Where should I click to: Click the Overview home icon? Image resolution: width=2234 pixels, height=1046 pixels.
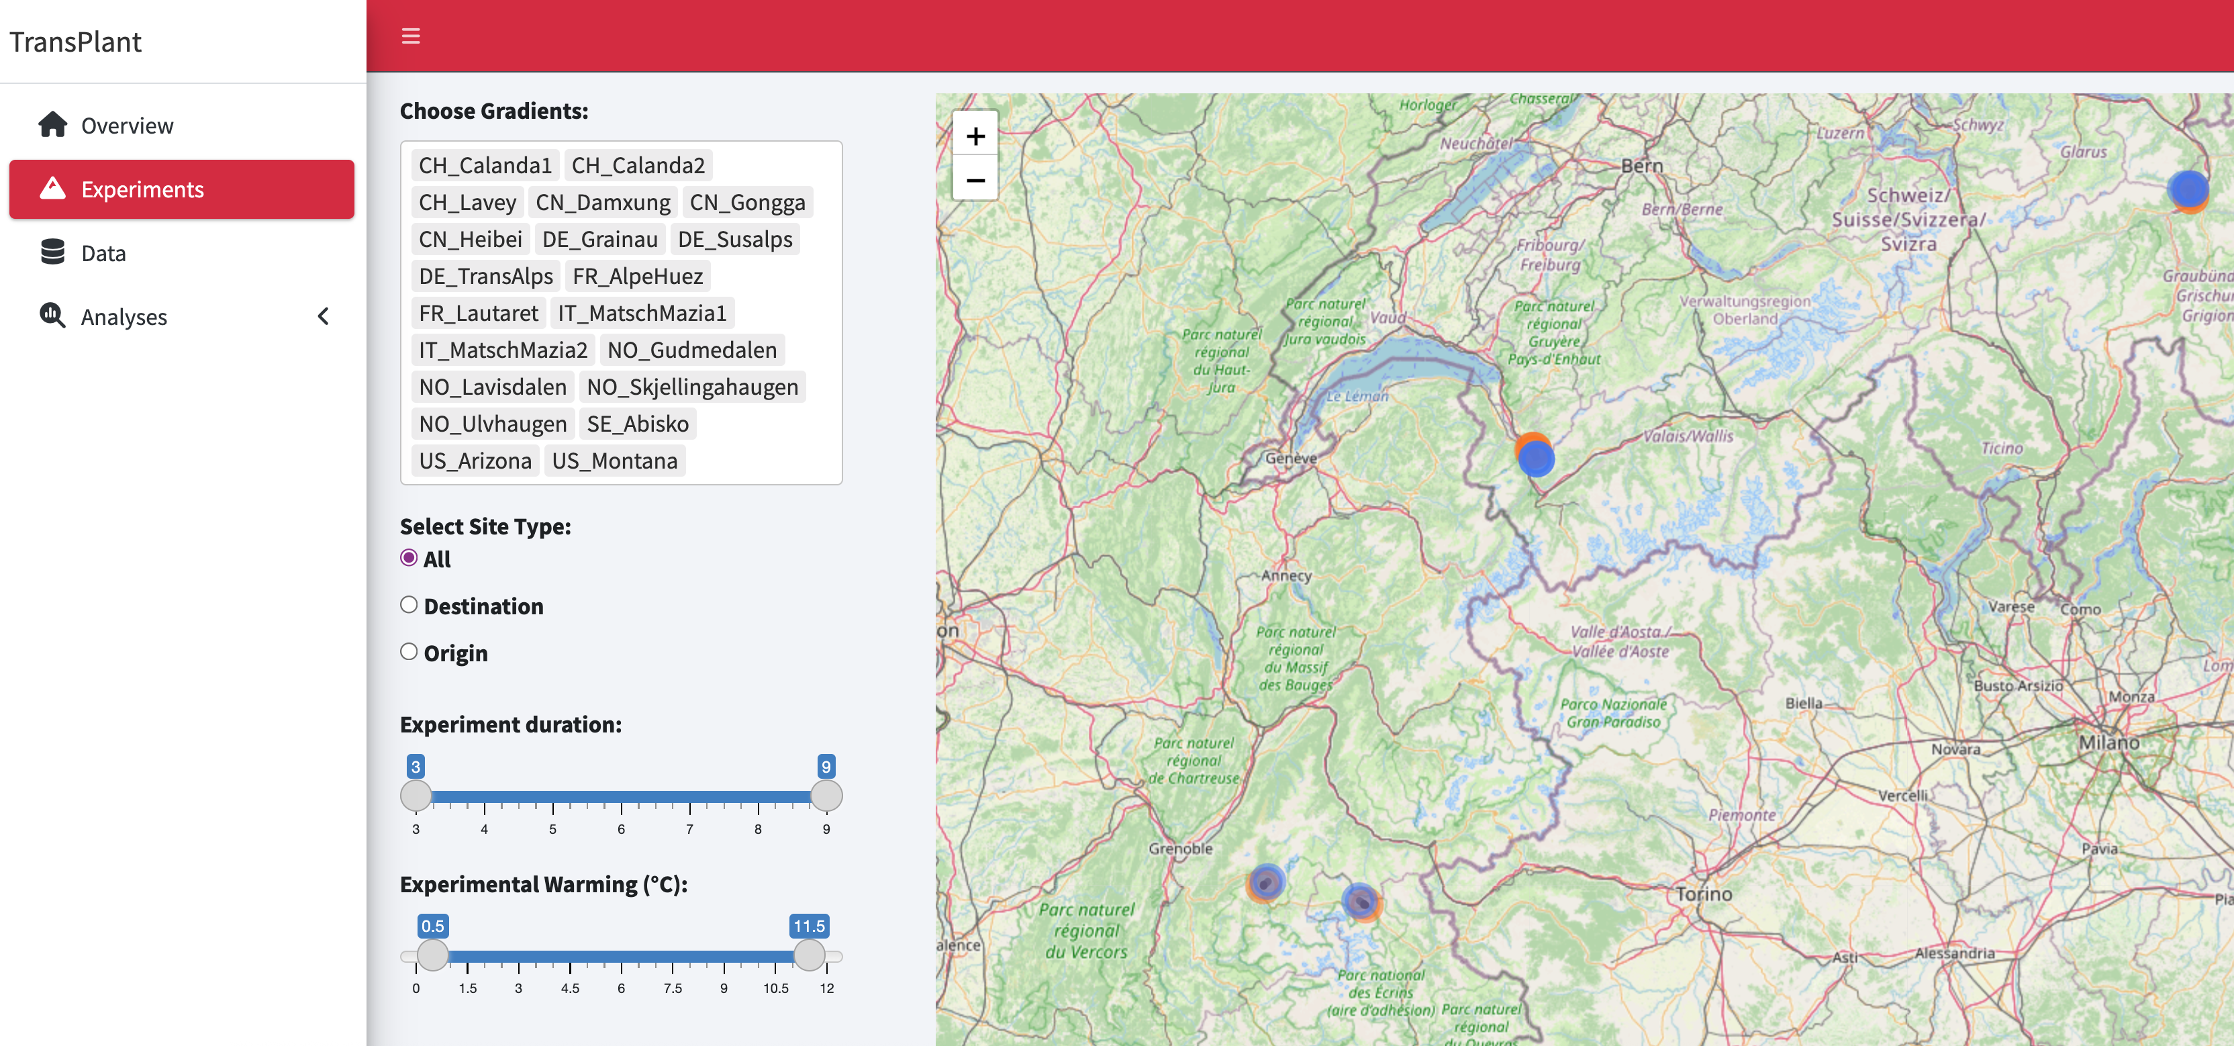52,125
